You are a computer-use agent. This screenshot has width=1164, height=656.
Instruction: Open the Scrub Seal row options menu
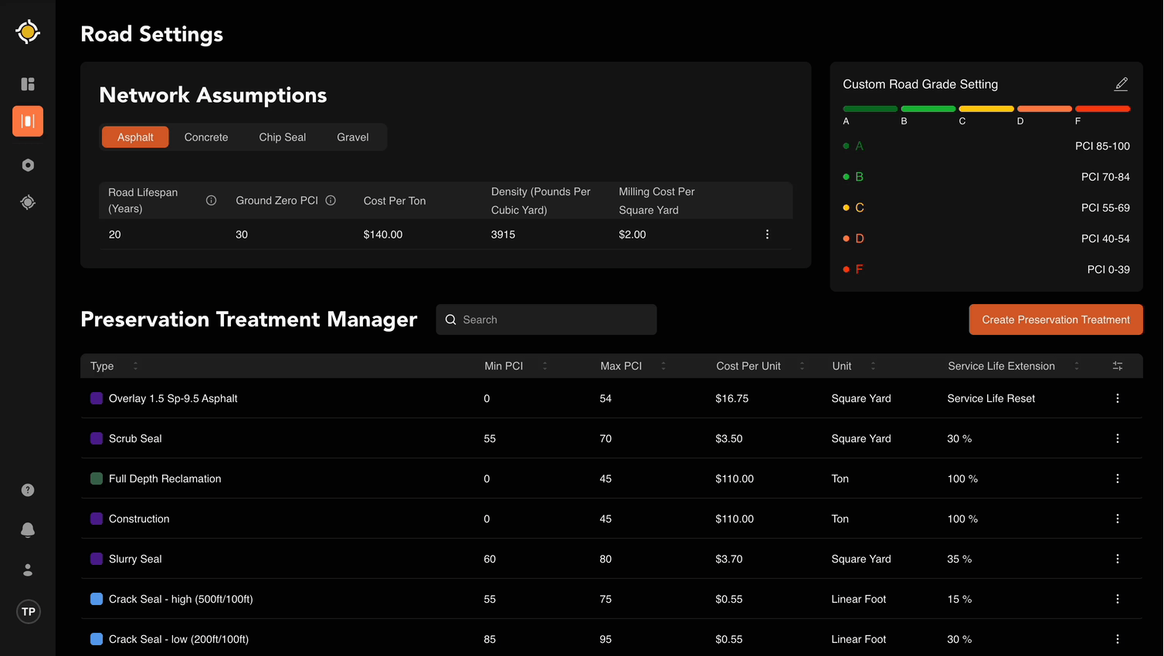[x=1117, y=438]
